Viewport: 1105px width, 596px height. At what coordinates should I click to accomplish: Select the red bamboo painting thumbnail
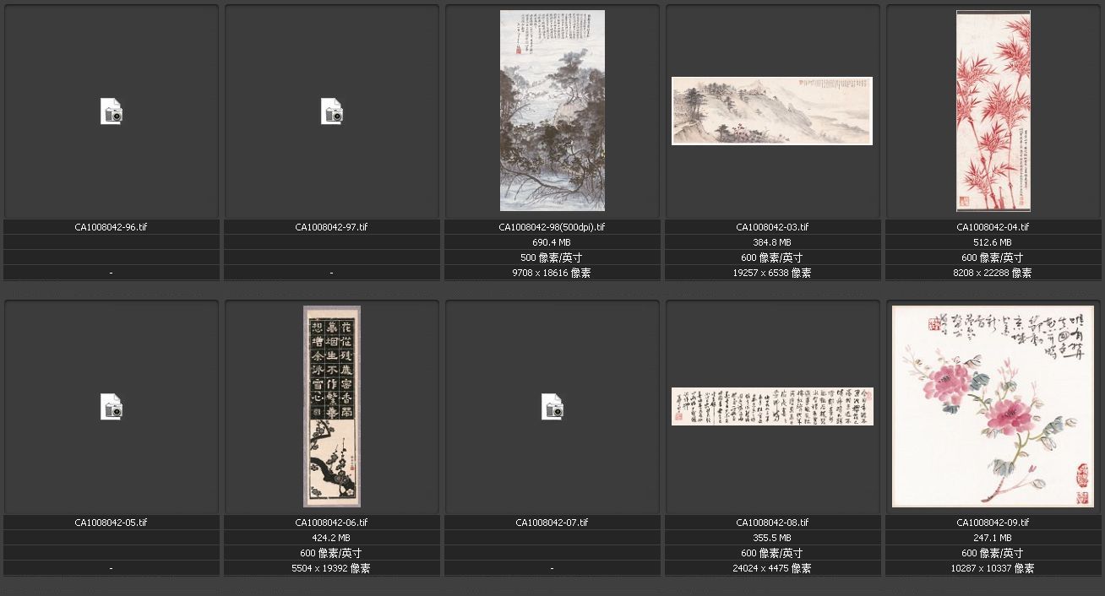pyautogui.click(x=993, y=111)
